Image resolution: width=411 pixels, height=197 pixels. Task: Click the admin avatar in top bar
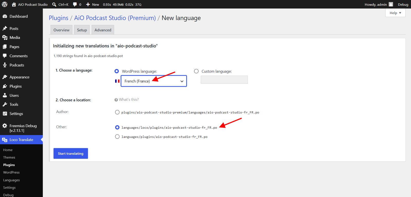(391, 4)
